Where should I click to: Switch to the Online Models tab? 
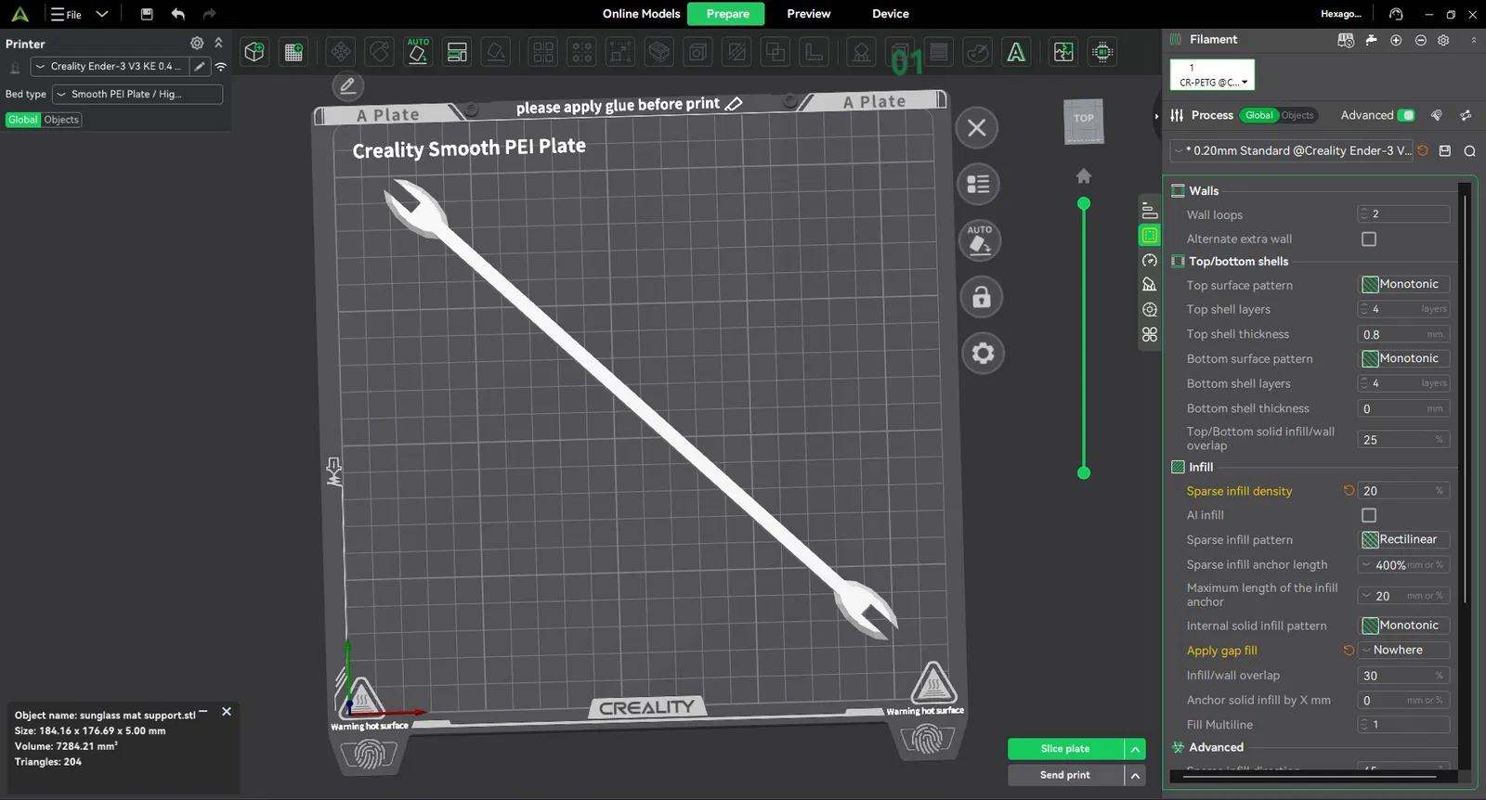pyautogui.click(x=641, y=14)
